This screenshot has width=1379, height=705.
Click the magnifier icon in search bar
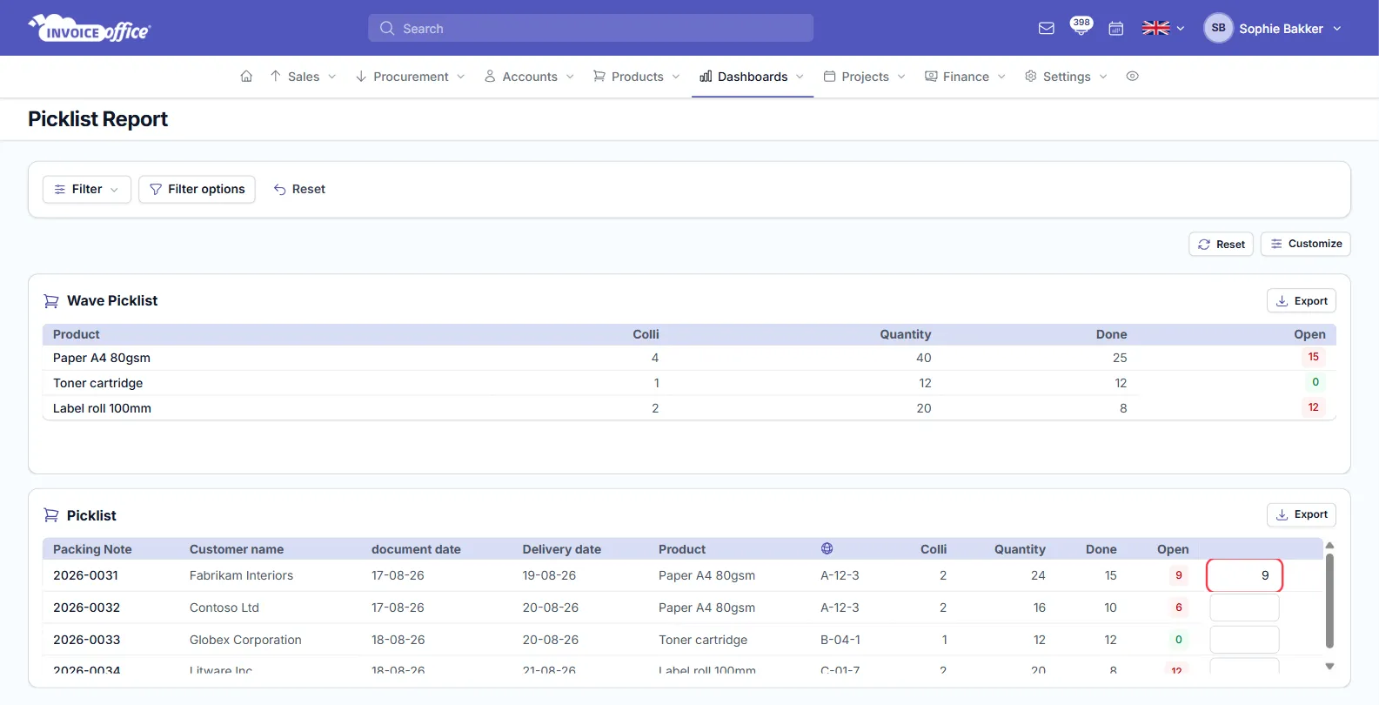pyautogui.click(x=387, y=28)
